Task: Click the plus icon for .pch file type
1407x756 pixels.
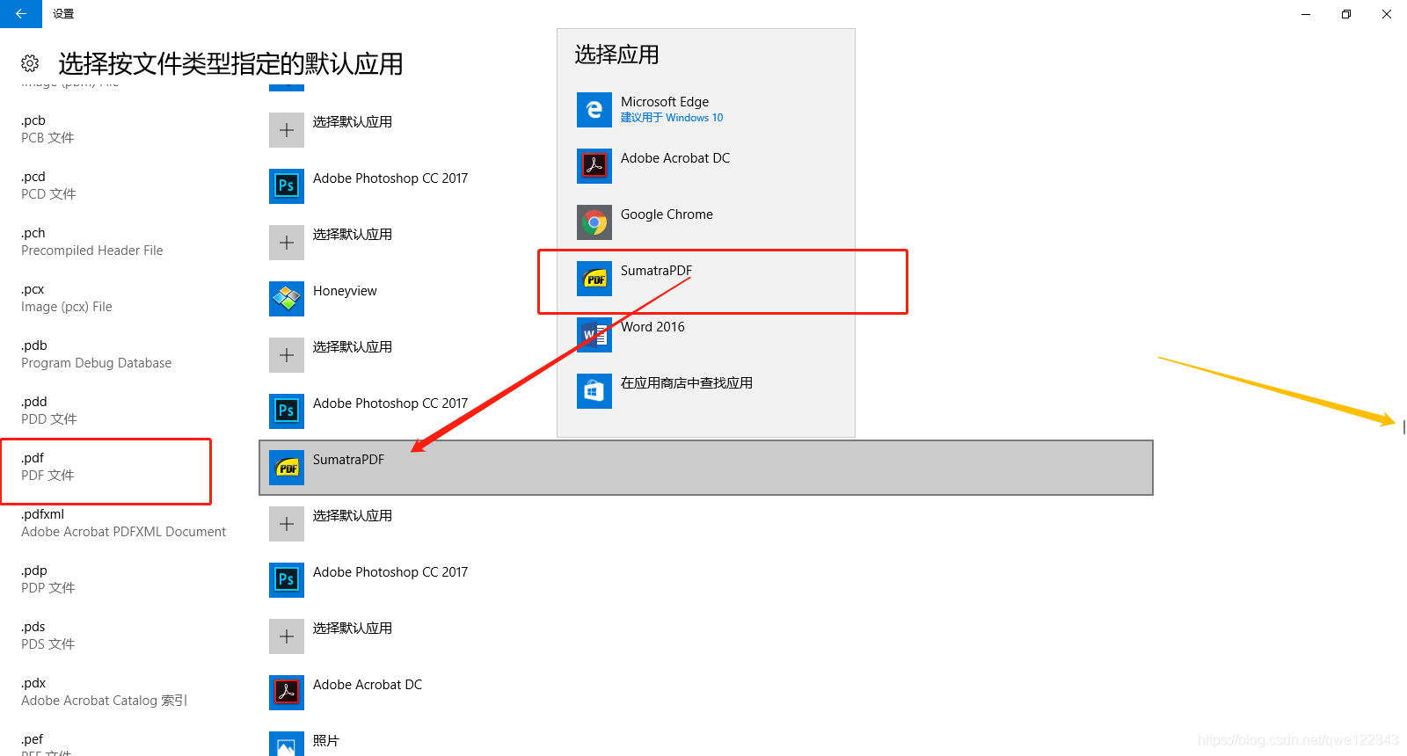Action: pyautogui.click(x=287, y=243)
